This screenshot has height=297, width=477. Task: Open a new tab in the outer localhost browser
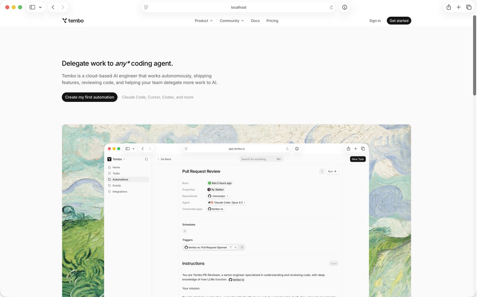click(x=458, y=7)
